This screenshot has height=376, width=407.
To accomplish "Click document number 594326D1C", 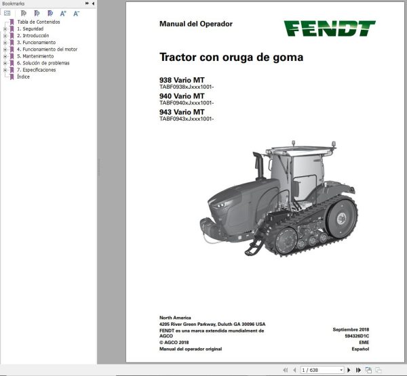I will [357, 336].
